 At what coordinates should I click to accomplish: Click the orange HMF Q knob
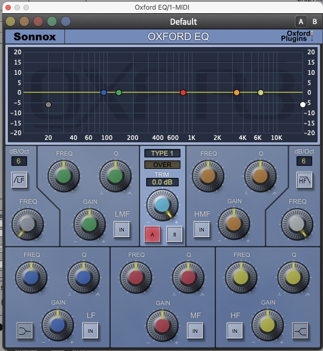click(260, 176)
